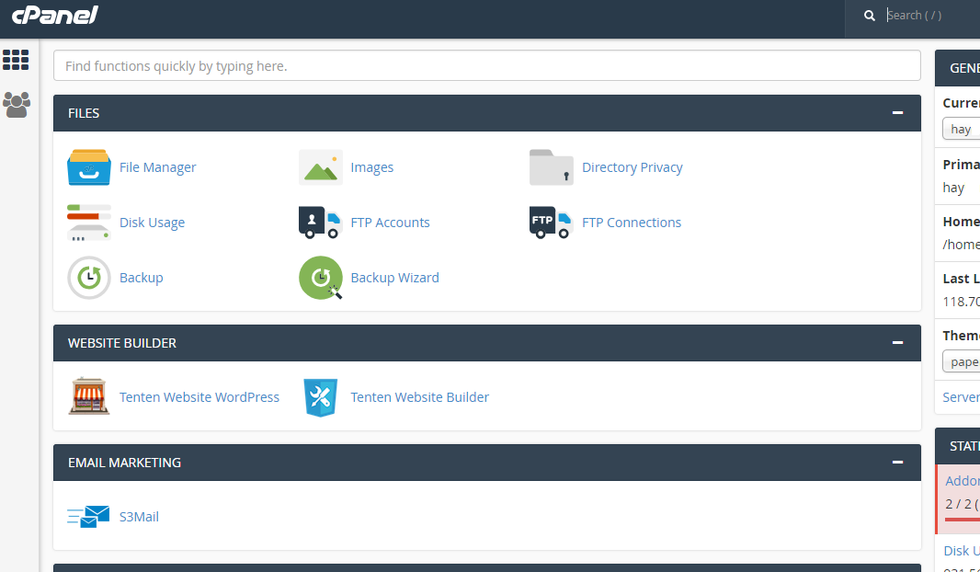Open the Tenten Website Builder link
This screenshot has height=572, width=980.
pyautogui.click(x=420, y=397)
